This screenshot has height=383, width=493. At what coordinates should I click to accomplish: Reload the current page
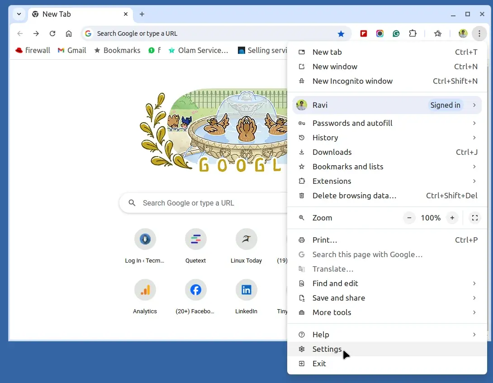[x=52, y=34]
